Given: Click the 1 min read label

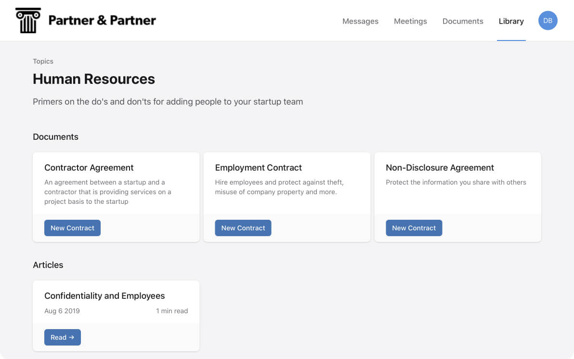Looking at the screenshot, I should tap(172, 311).
